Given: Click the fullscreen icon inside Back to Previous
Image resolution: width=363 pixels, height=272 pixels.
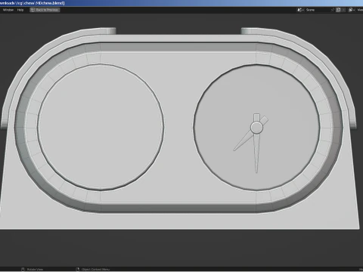Looking at the screenshot, I should (x=33, y=10).
